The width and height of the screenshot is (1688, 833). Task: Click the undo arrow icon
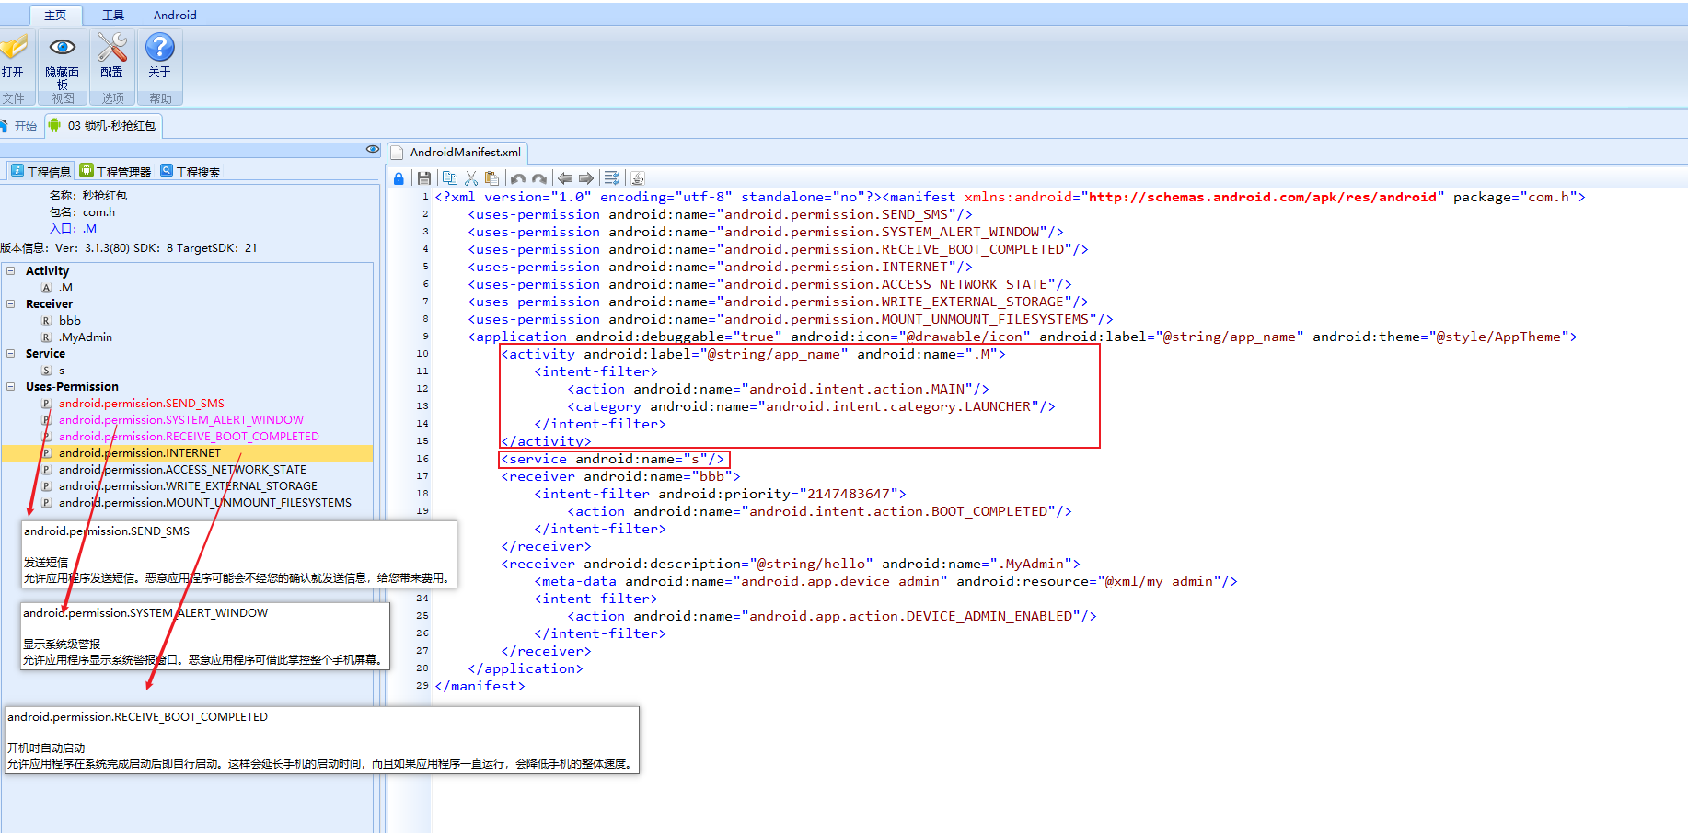point(519,178)
